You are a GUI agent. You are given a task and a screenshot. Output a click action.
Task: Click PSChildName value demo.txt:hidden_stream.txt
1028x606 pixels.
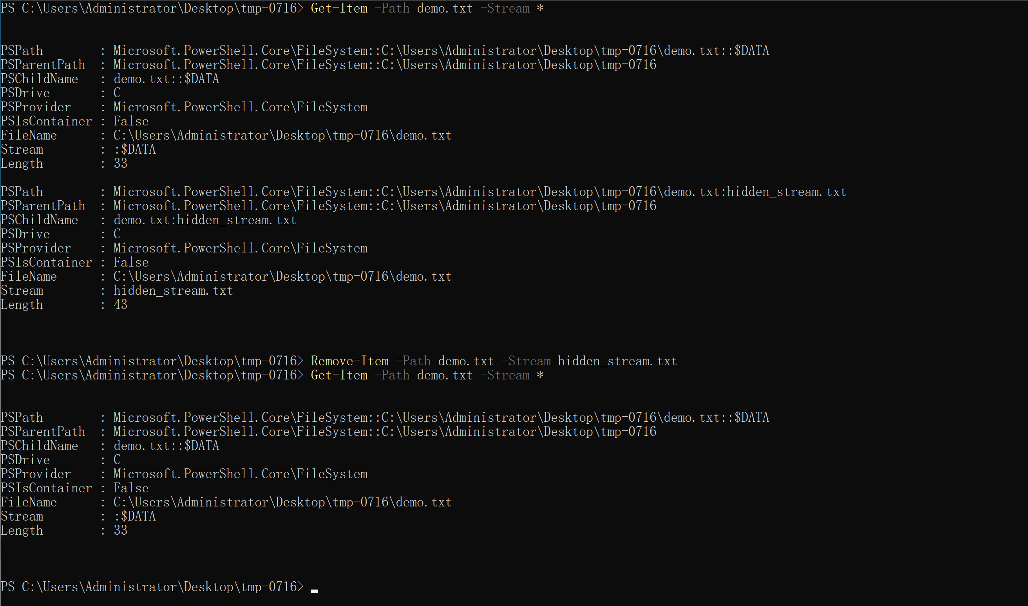(205, 220)
